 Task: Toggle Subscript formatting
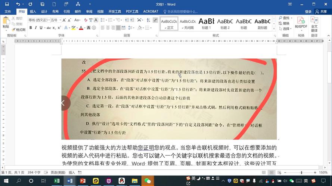click(54, 28)
